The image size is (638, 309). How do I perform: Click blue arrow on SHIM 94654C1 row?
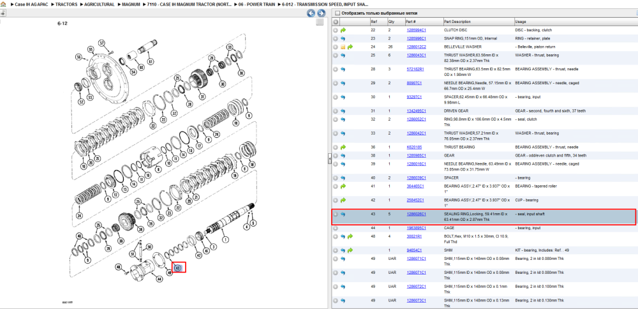343,250
